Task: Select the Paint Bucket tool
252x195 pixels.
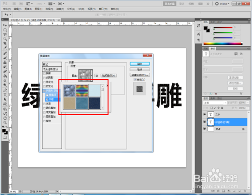Action: tap(5, 76)
